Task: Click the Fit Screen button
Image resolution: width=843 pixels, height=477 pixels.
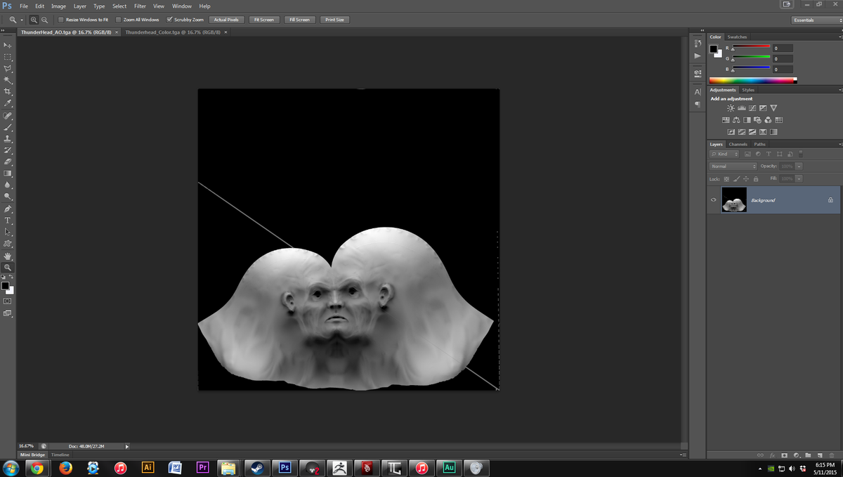Action: [x=263, y=20]
